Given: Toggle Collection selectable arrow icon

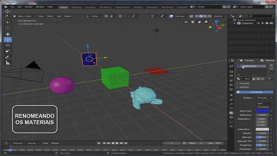Looking at the screenshot, I should point(263,23).
